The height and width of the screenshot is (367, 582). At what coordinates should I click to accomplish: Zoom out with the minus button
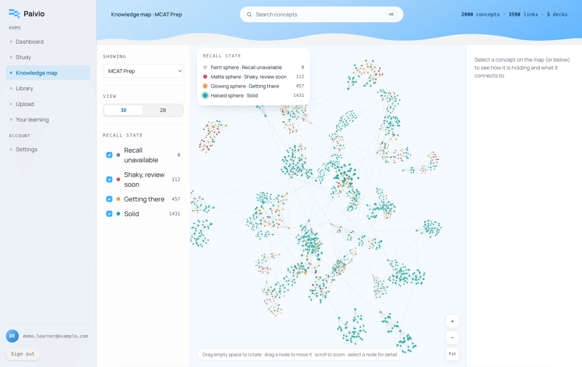[x=453, y=337]
